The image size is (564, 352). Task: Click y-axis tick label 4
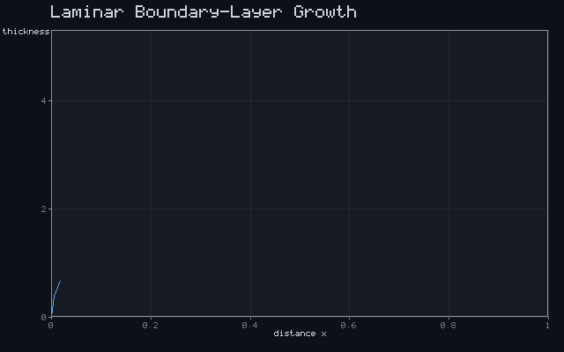click(44, 101)
